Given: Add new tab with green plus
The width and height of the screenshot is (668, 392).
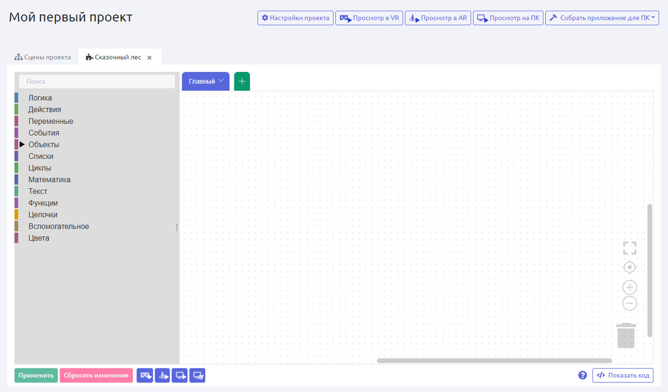Looking at the screenshot, I should [x=242, y=81].
